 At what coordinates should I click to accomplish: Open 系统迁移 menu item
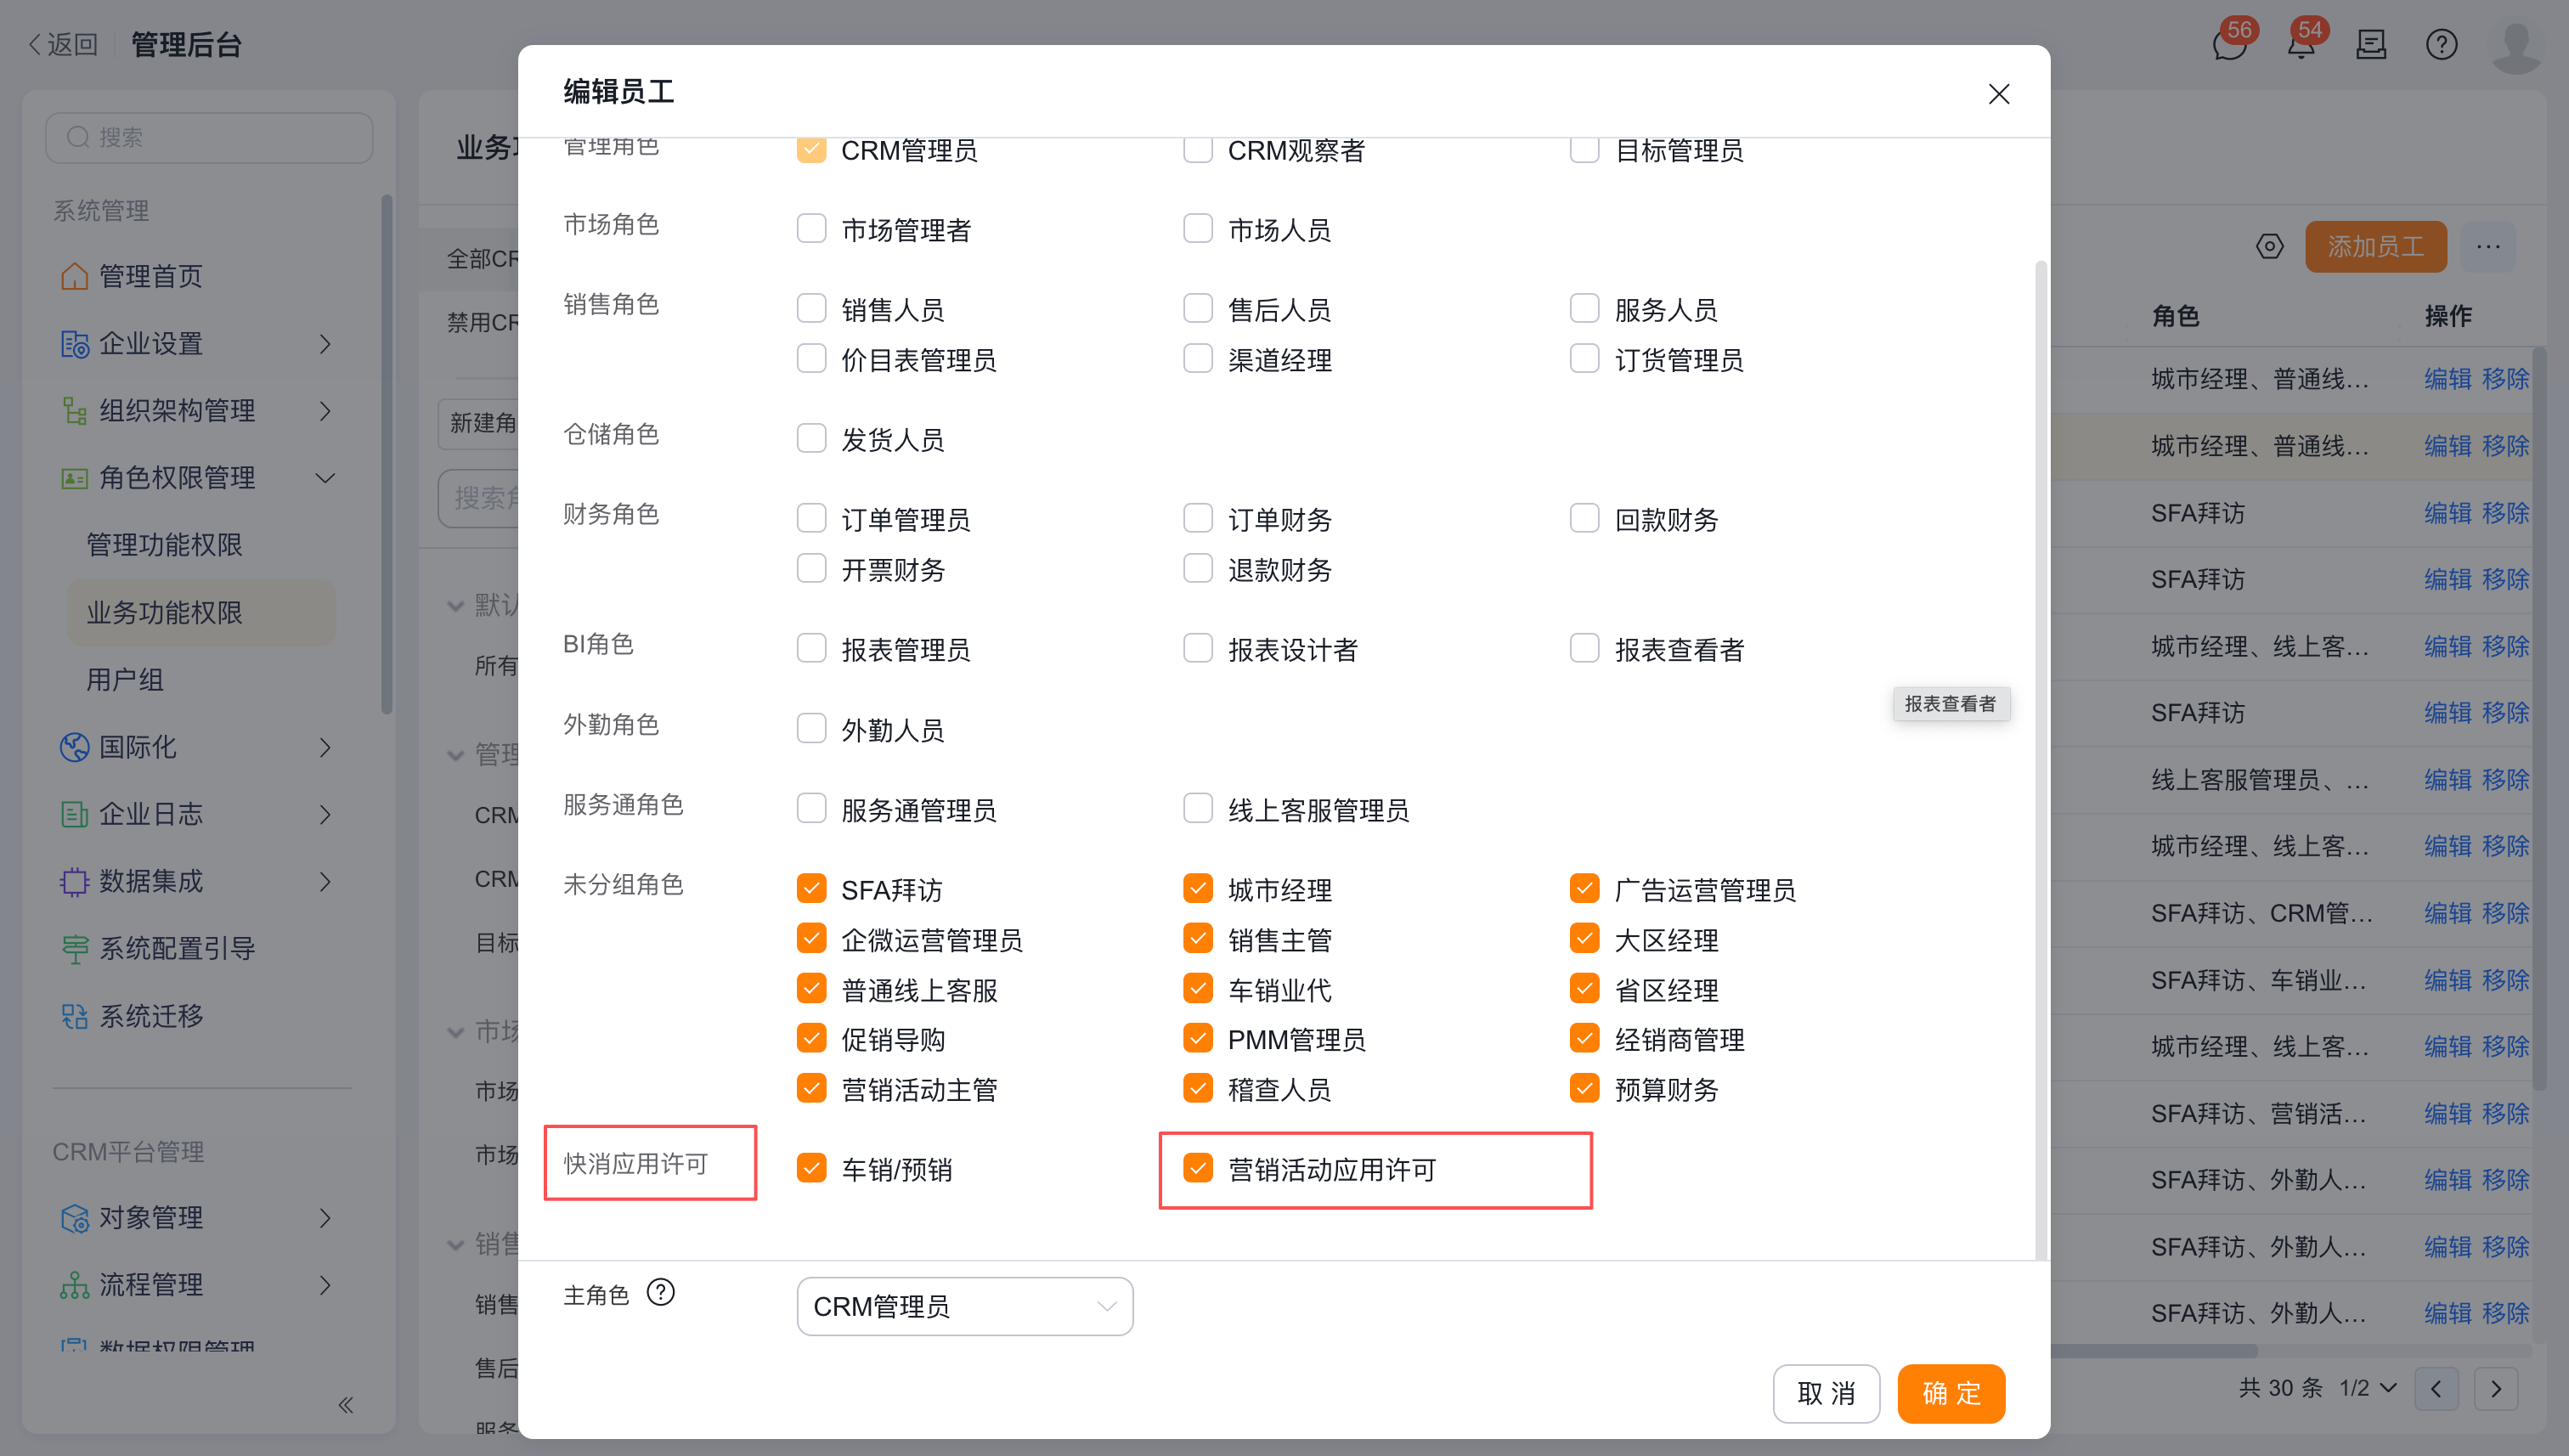coord(151,1016)
